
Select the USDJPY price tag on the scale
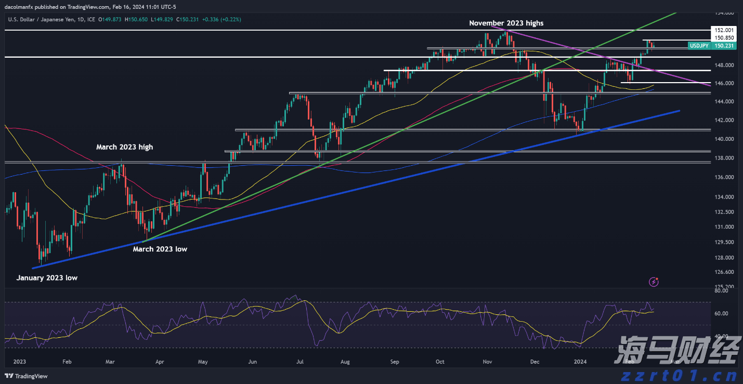(699, 46)
